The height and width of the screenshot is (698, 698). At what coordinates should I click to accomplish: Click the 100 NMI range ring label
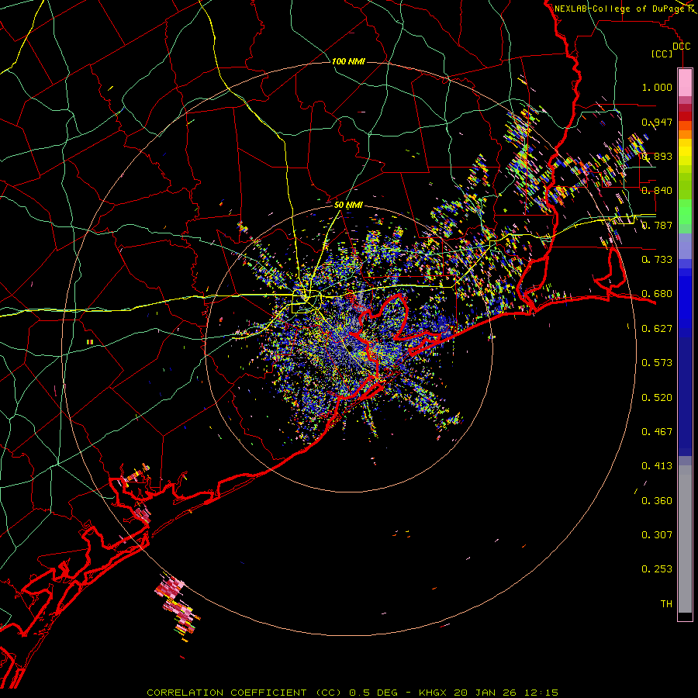pyautogui.click(x=348, y=61)
